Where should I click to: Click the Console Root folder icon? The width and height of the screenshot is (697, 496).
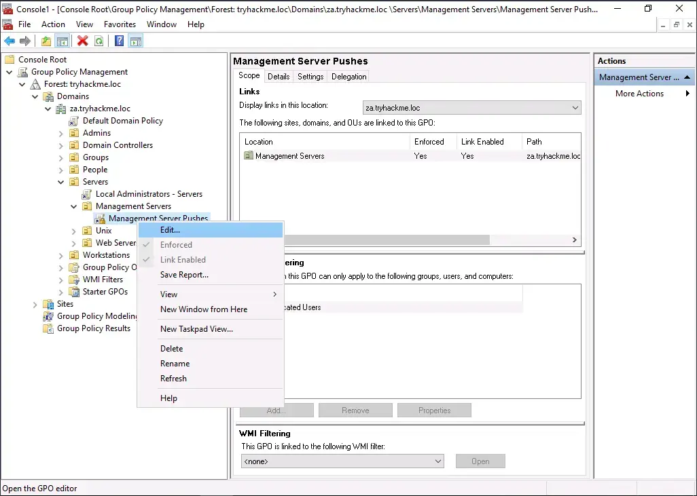point(10,60)
